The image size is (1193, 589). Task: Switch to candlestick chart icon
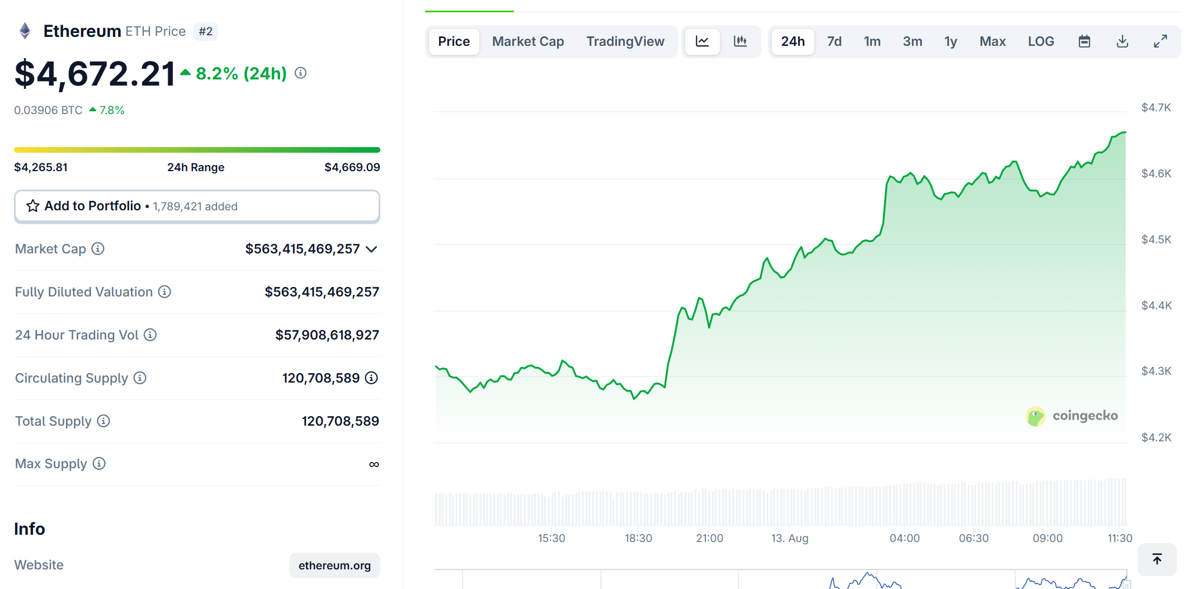[740, 41]
